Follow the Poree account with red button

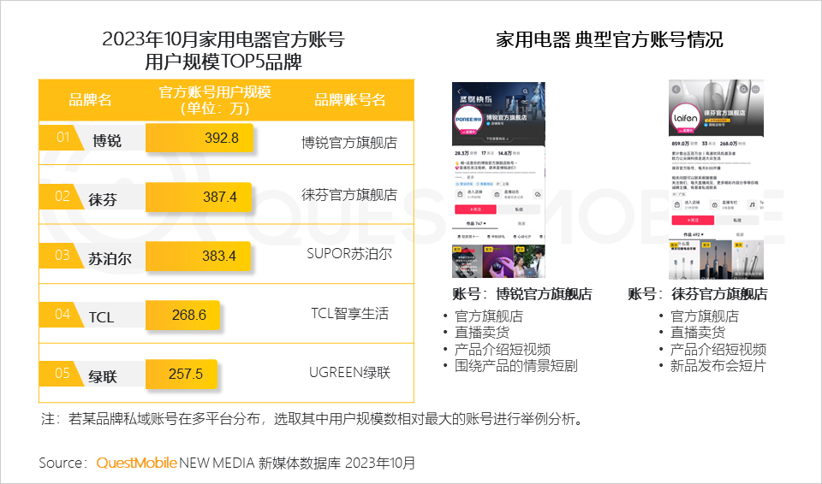click(475, 209)
